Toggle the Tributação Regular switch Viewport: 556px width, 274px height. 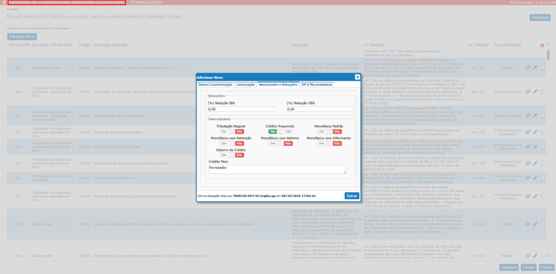(231, 131)
